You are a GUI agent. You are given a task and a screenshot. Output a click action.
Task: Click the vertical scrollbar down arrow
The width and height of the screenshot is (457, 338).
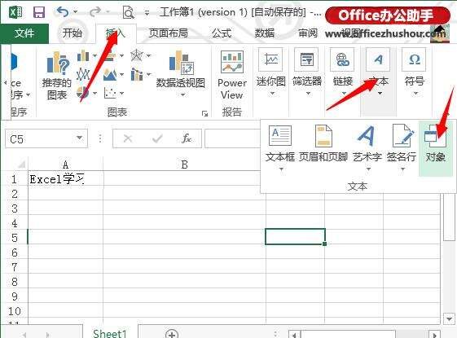[449, 318]
